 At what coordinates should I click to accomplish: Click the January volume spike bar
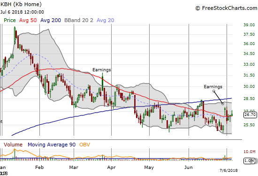point(15,154)
